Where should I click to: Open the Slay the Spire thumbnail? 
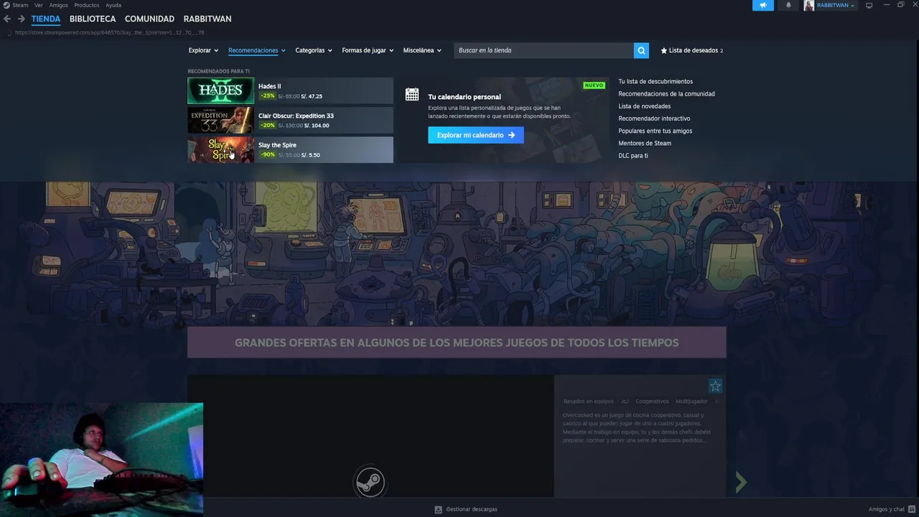[220, 149]
